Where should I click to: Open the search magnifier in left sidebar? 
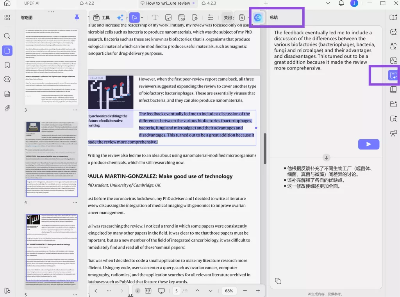tap(7, 36)
